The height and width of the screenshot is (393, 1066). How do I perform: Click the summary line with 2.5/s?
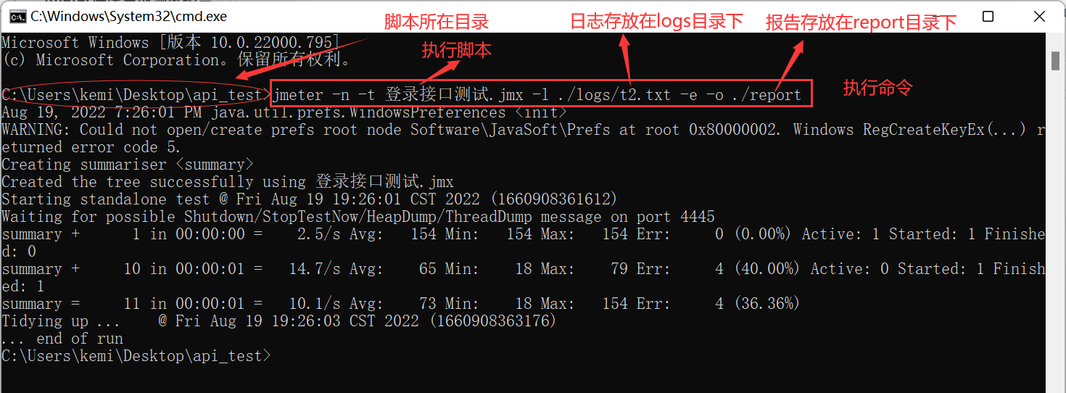(x=524, y=234)
